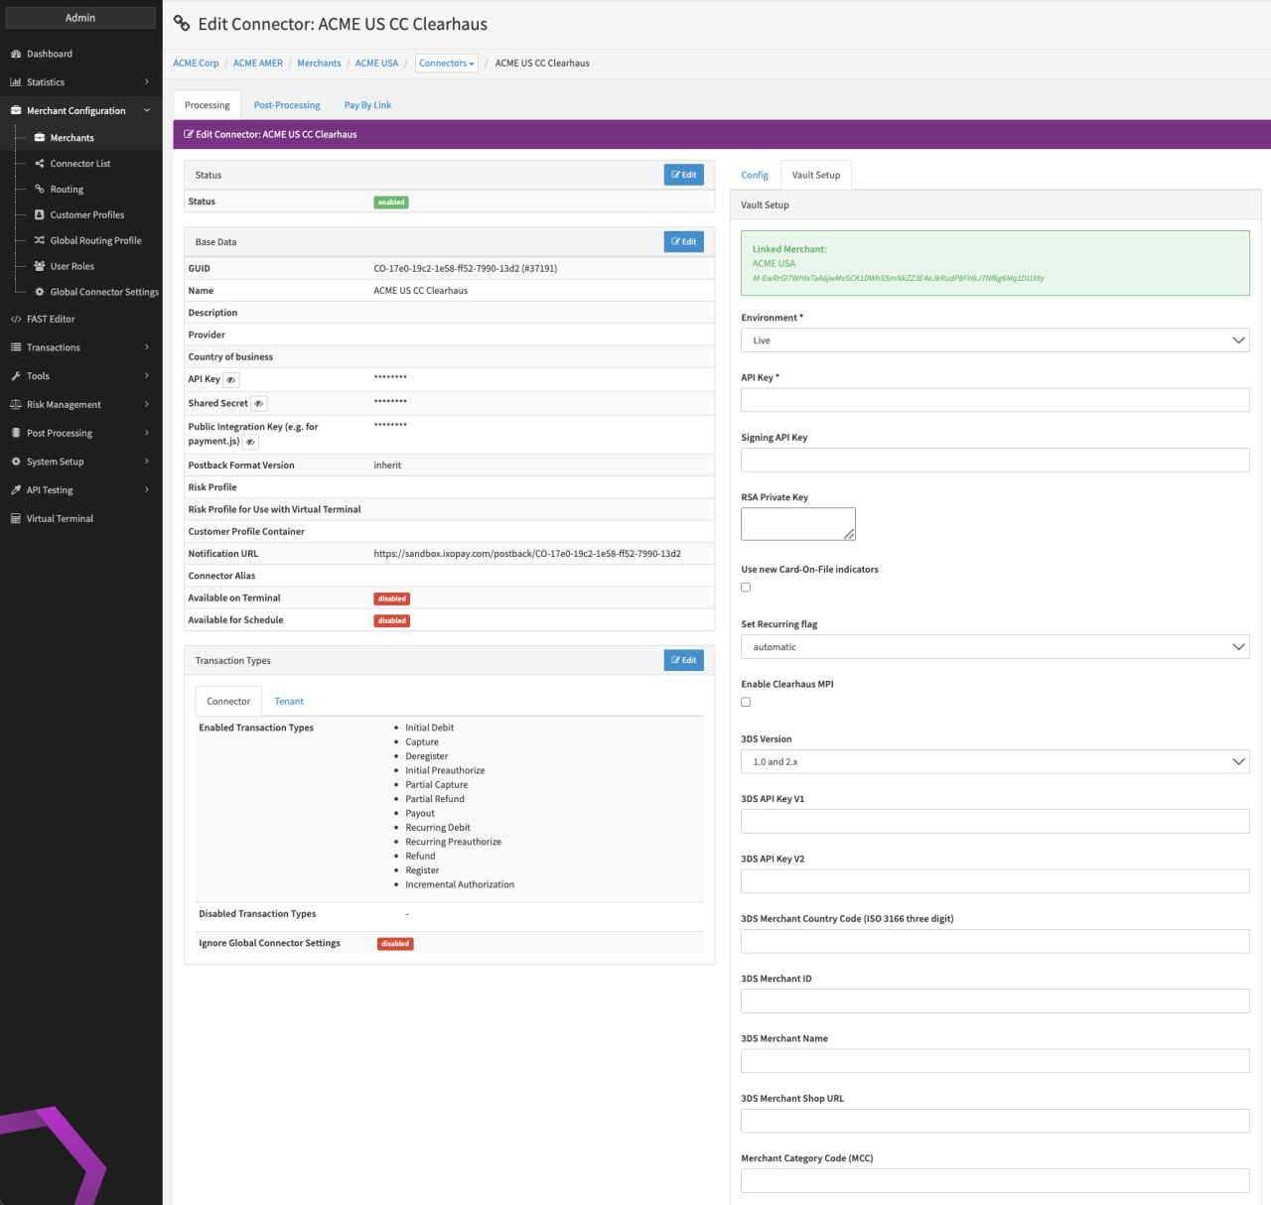The height and width of the screenshot is (1205, 1271).
Task: Click the Dashboard icon in sidebar
Action: tap(16, 54)
